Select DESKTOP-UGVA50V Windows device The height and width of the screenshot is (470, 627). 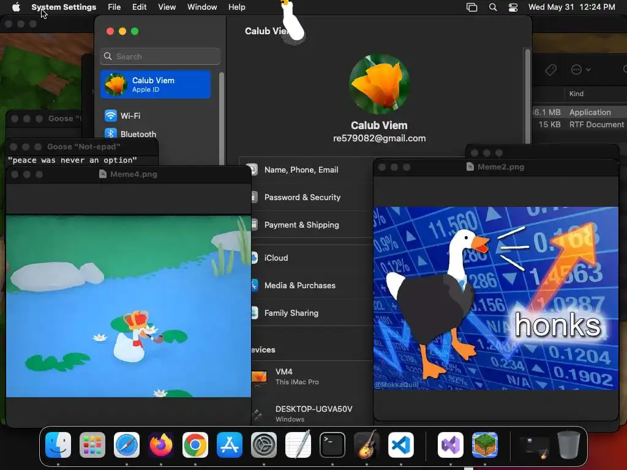312,414
